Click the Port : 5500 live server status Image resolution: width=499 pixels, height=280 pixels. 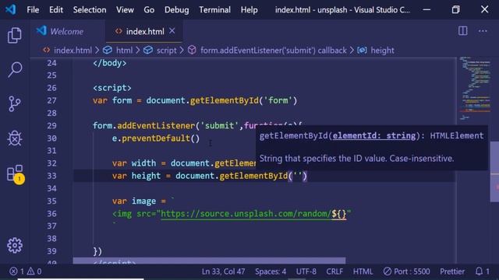pyautogui.click(x=406, y=271)
